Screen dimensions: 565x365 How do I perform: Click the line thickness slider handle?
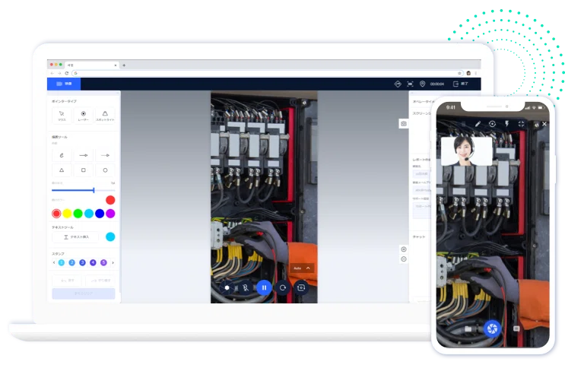[x=94, y=190]
